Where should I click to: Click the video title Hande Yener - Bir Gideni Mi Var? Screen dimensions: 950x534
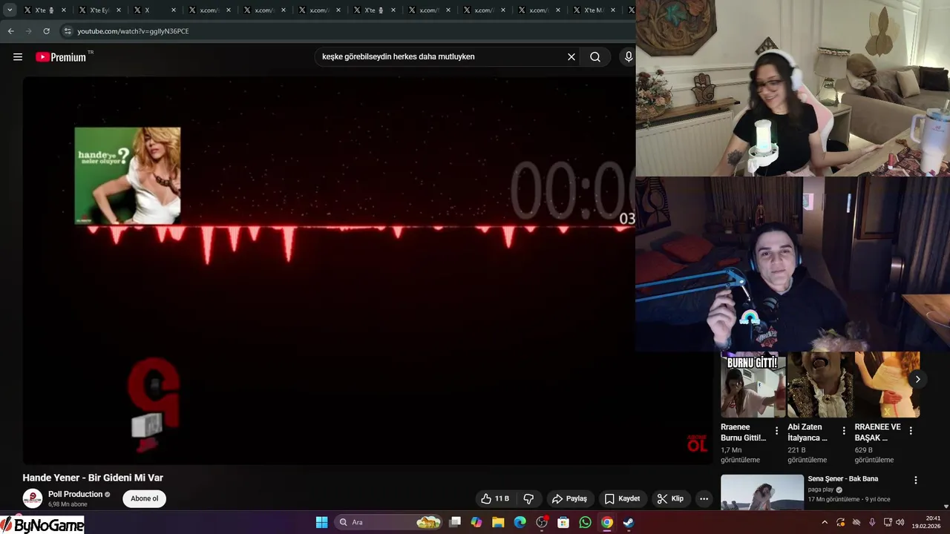coord(93,478)
